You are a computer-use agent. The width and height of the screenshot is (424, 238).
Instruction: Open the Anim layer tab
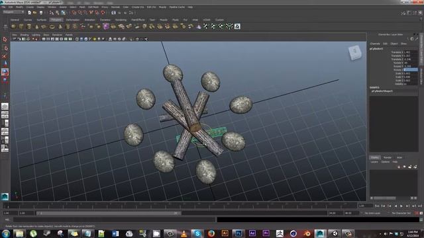click(399, 157)
